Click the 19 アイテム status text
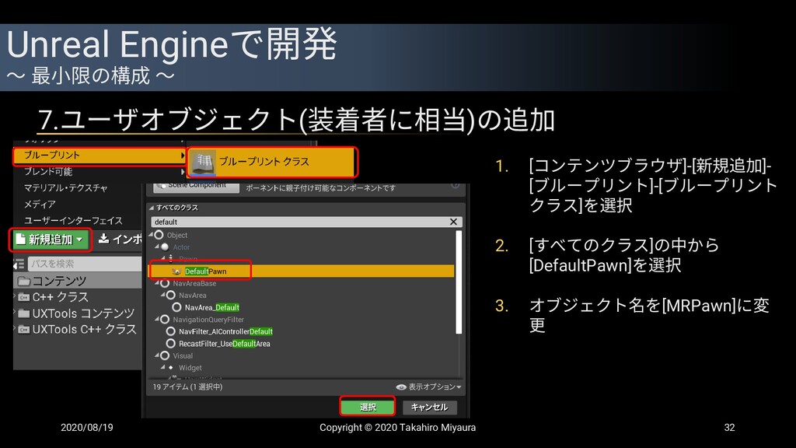Image resolution: width=796 pixels, height=448 pixels. point(187,387)
